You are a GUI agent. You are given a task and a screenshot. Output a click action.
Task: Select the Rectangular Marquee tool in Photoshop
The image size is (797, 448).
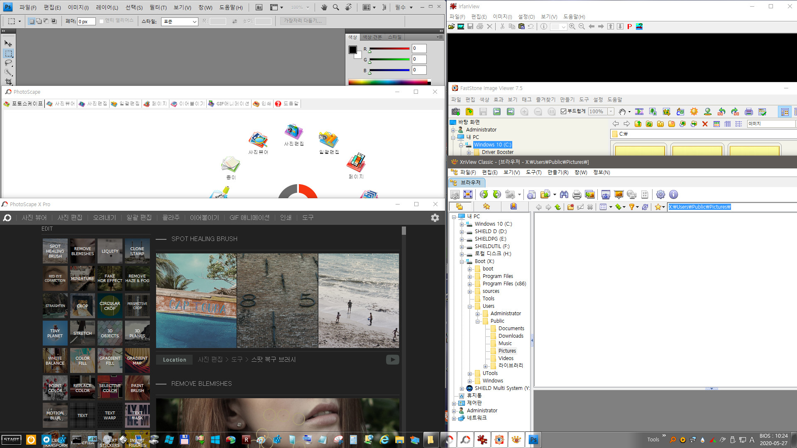[x=8, y=54]
